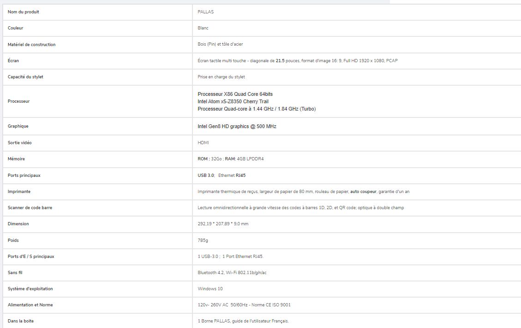
Task: Select the 'Bois (Pin) et tôle d'acier' text
Action: pos(220,44)
